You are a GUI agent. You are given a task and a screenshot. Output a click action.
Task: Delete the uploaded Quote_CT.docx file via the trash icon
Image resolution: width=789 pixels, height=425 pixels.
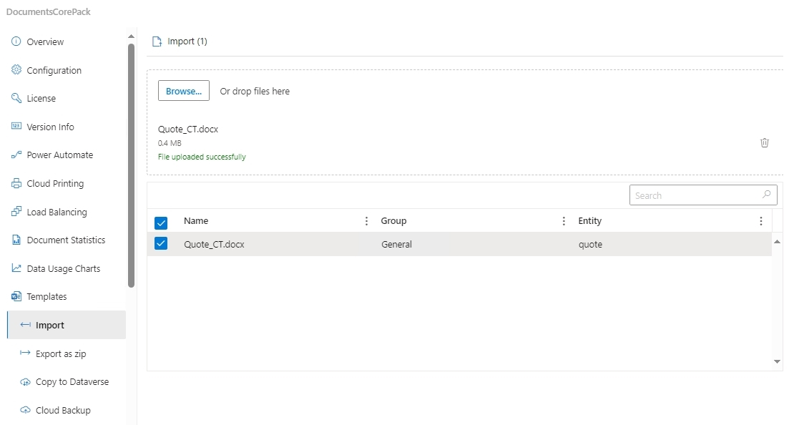(765, 142)
